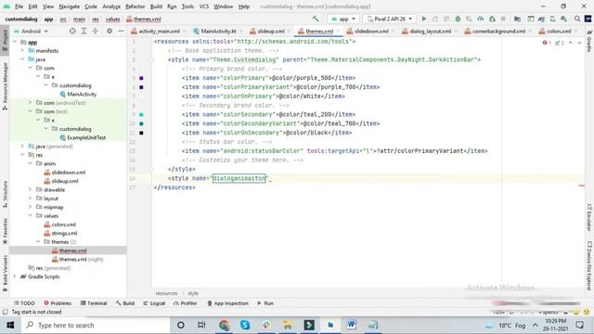Open the VCS menu
Viewport: 594px width, 334px height.
pos(204,6)
